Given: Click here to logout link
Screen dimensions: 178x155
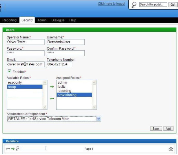Looking at the screenshot, I should 112,4.
